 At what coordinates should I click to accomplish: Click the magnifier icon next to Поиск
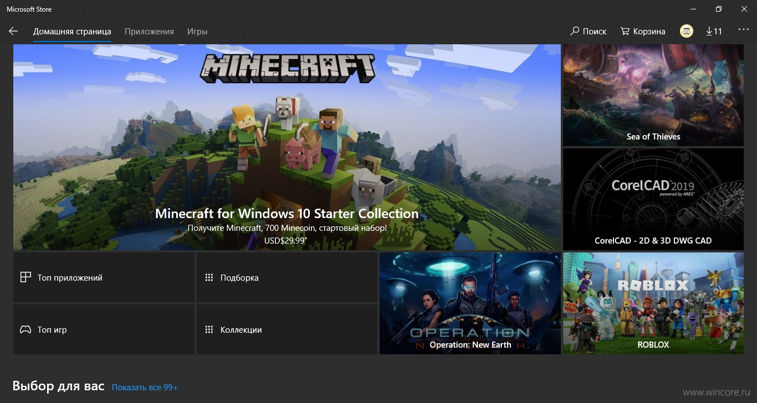(x=575, y=31)
